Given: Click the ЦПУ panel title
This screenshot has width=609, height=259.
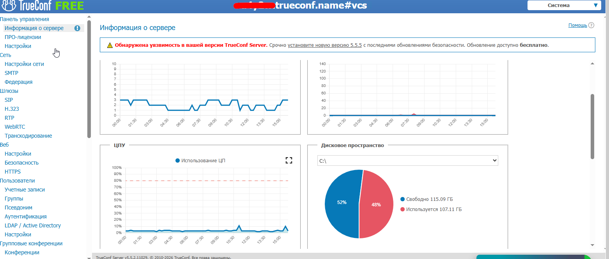Looking at the screenshot, I should pos(119,145).
